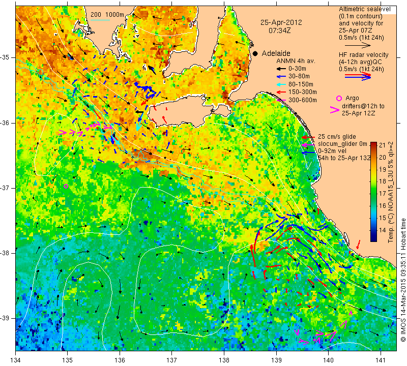The width and height of the screenshot is (407, 366).
Task: Click the 54h to 25-Apr 13Z text
Action: coord(344,158)
